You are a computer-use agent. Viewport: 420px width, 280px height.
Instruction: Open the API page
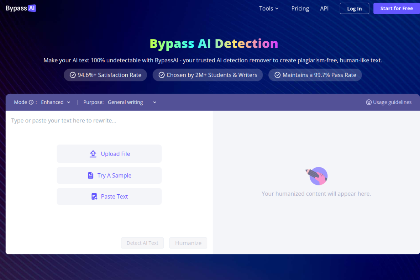point(324,9)
